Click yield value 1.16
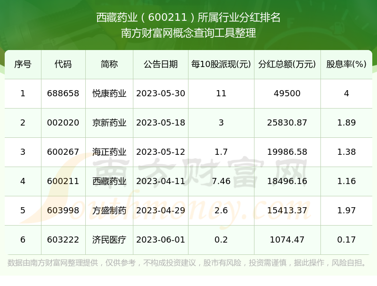377x286 pixels. pyautogui.click(x=346, y=181)
